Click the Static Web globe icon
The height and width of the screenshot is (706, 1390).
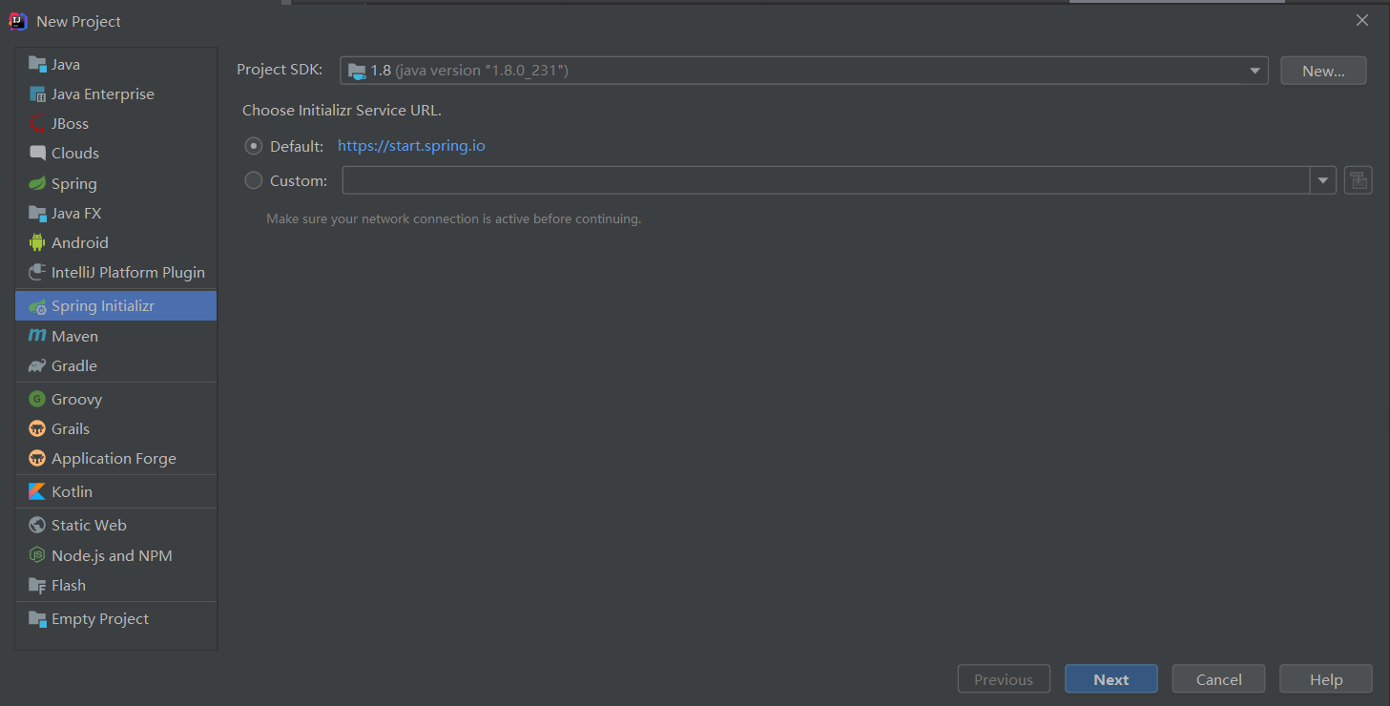(x=37, y=525)
